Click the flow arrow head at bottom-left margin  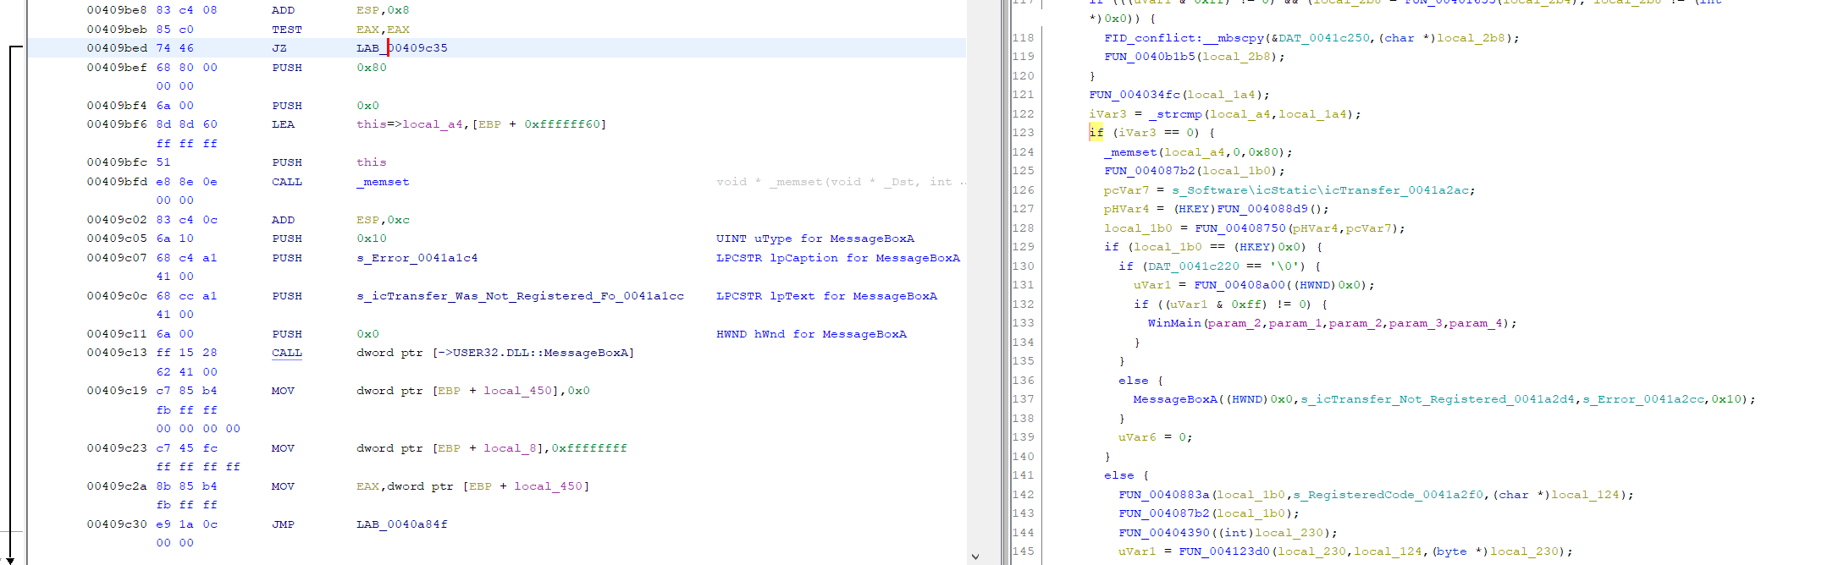(11, 559)
